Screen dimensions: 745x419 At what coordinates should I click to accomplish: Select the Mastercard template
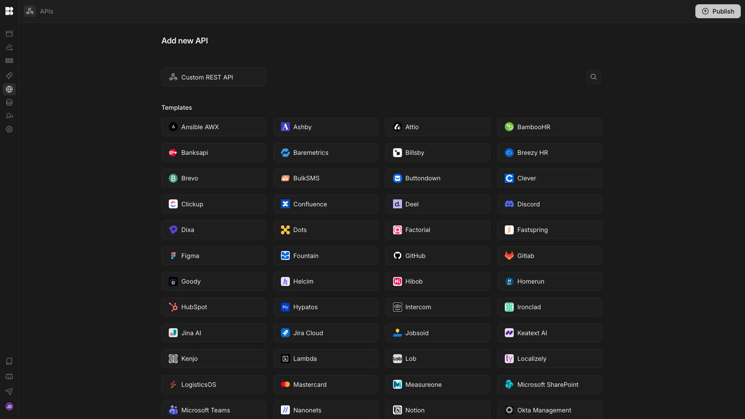[325, 384]
